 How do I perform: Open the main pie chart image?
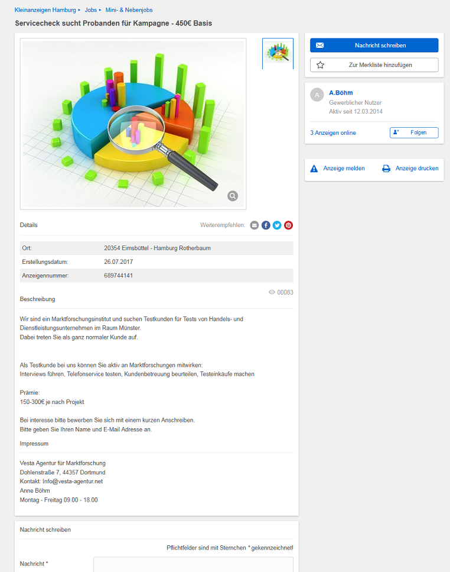pos(133,124)
